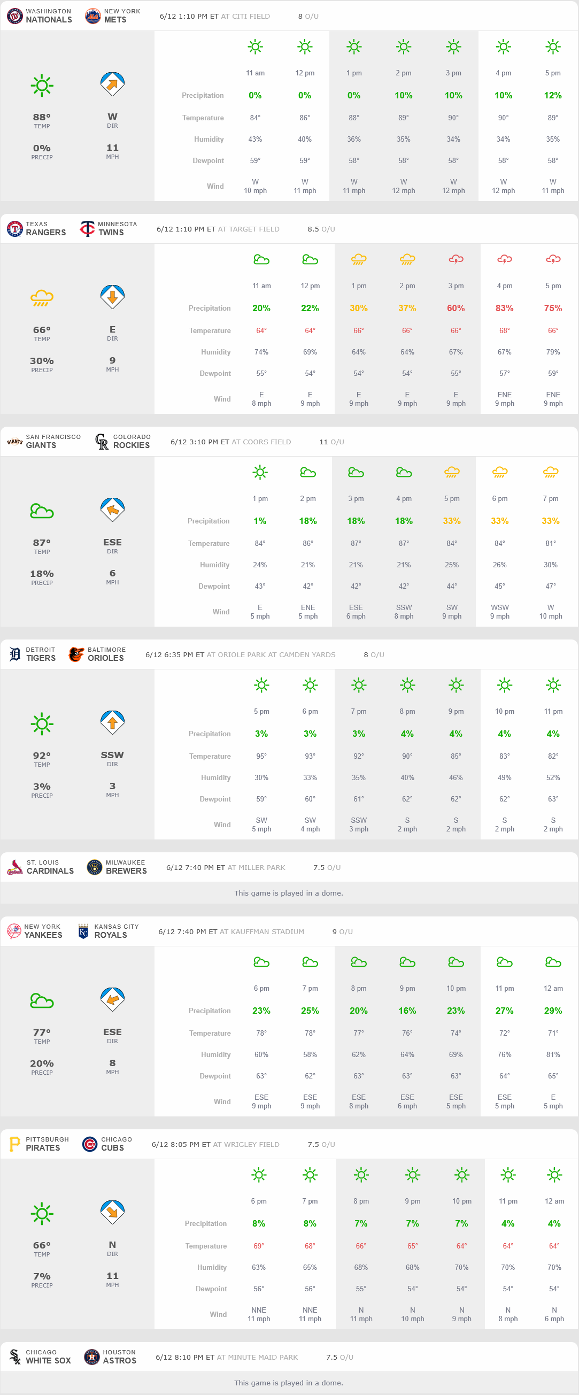The width and height of the screenshot is (579, 1395).
Task: Click the Washington Nationals team logo
Action: [14, 16]
